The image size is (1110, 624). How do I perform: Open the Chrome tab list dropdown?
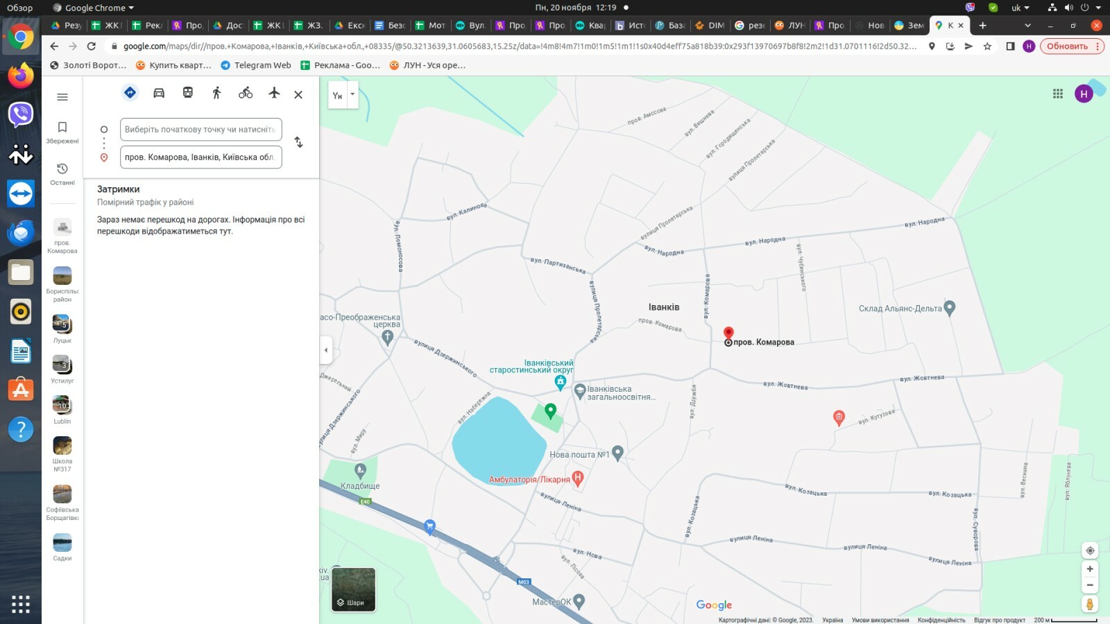click(x=1027, y=26)
